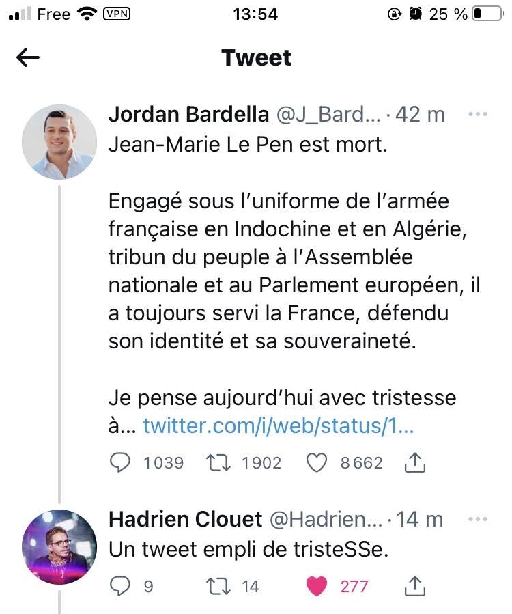
Task: Open the twitter.com status link
Action: (278, 426)
